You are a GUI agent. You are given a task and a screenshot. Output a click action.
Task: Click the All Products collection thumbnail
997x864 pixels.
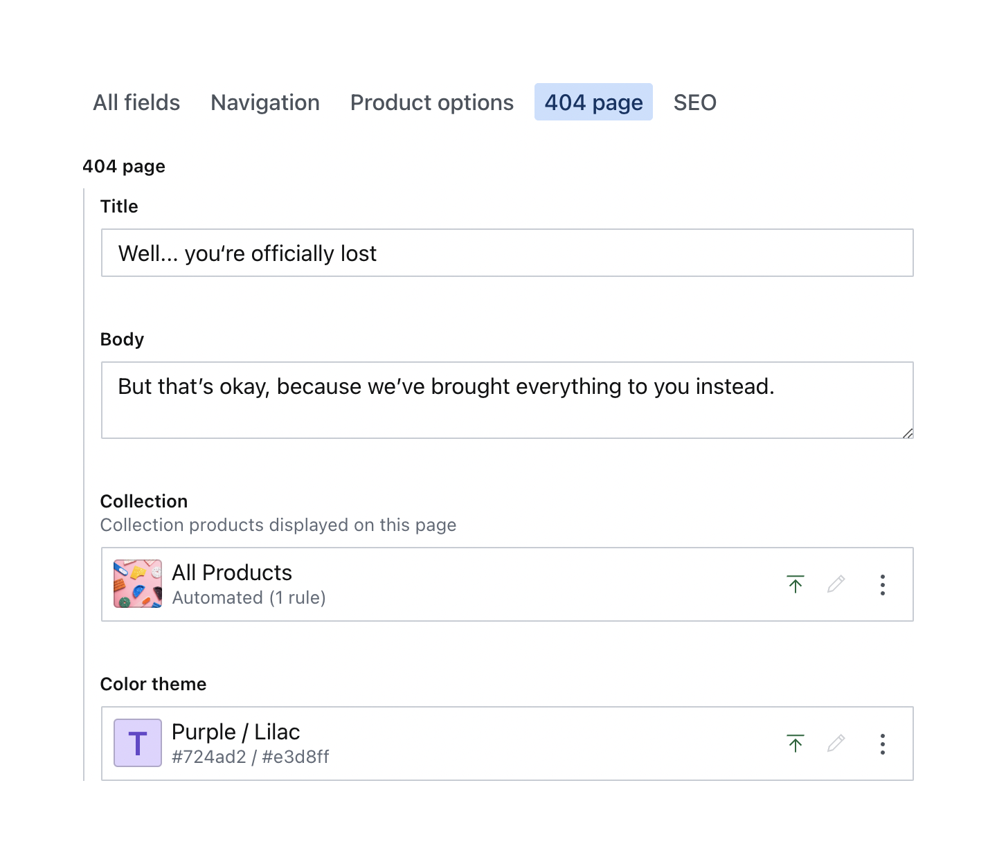click(x=138, y=584)
